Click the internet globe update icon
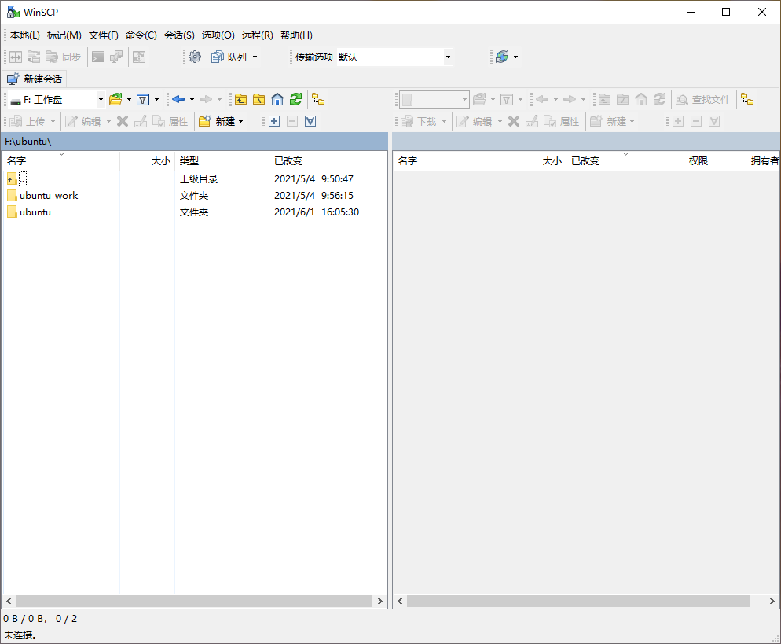 502,57
